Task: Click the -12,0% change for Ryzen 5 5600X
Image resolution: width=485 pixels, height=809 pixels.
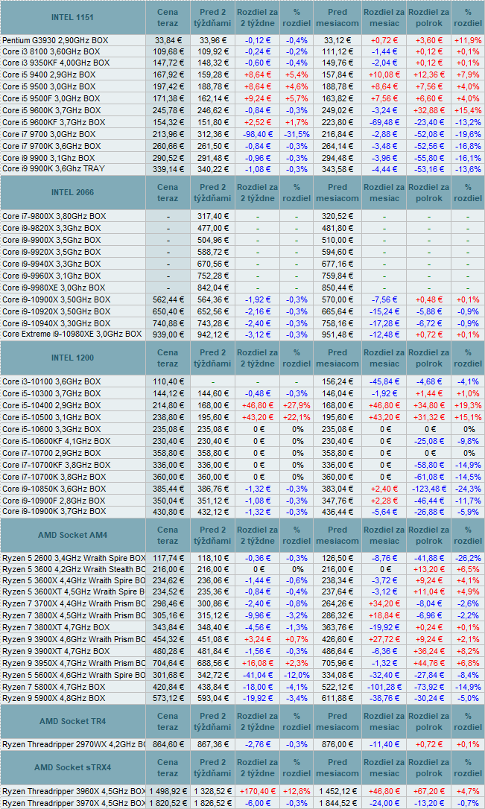Action: point(297,675)
